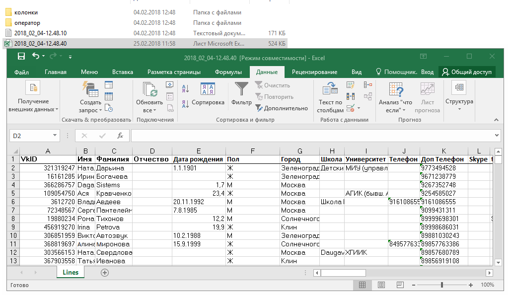Click the Undo arrow in title bar
Image resolution: width=512 pixels, height=299 pixels.
pos(36,57)
